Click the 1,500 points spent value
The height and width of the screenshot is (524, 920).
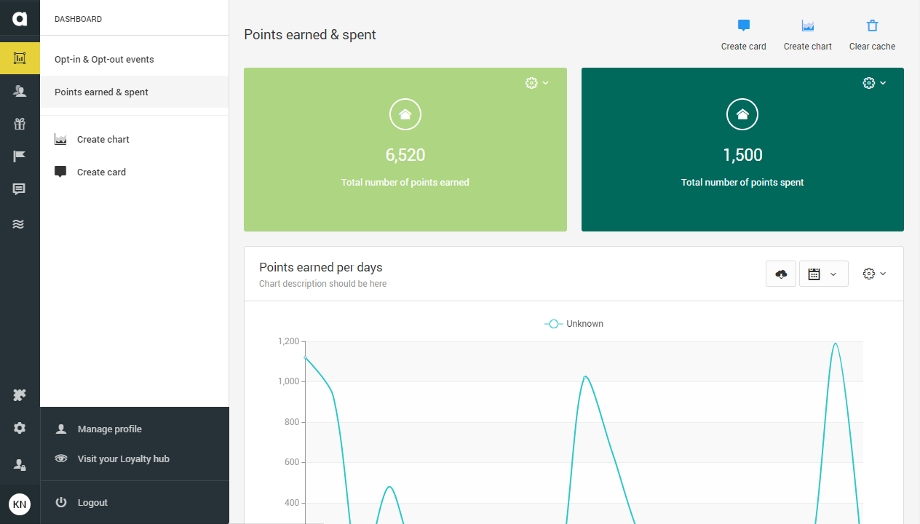pyautogui.click(x=742, y=155)
